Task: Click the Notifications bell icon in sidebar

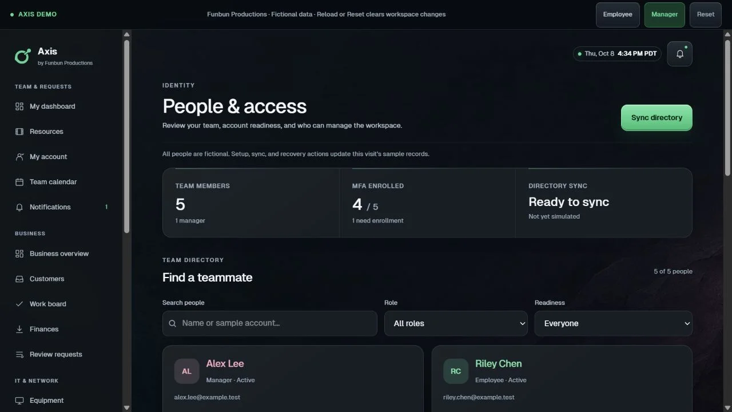Action: click(x=19, y=207)
